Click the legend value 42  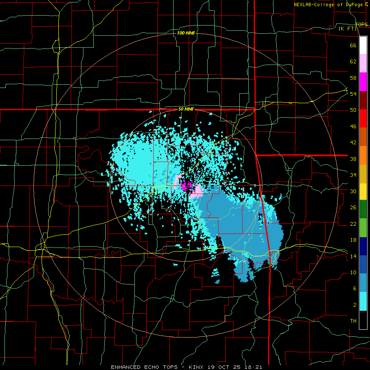353,143
